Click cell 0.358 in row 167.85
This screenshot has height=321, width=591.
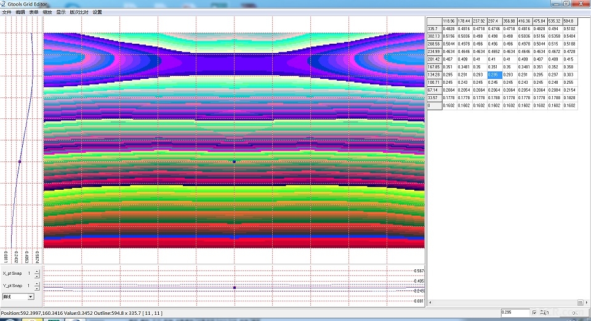[x=570, y=67]
